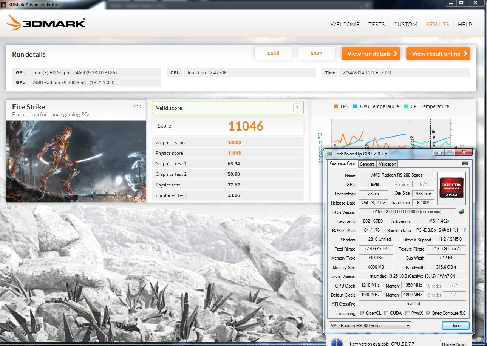Click the Driver Version field
Screen dimensions: 487x346
(412, 276)
